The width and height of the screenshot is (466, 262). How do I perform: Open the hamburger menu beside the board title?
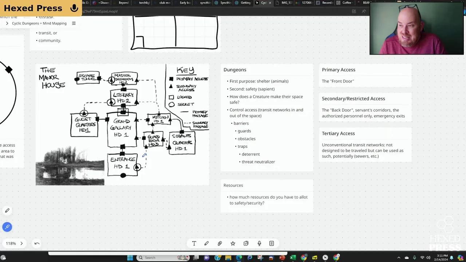coord(74,23)
